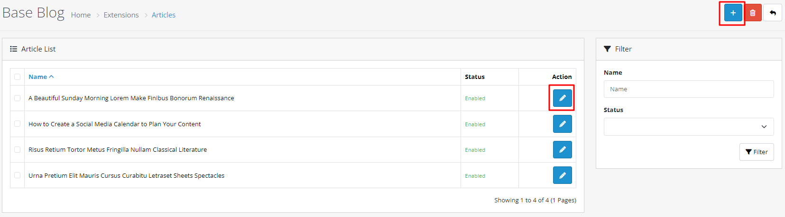The width and height of the screenshot is (785, 217).
Task: Focus the Name filter input field
Action: coord(688,89)
